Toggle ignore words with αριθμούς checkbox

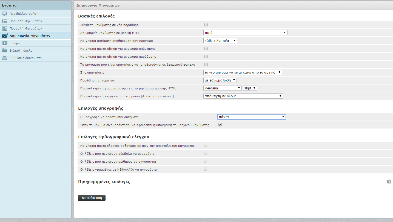[x=206, y=161]
